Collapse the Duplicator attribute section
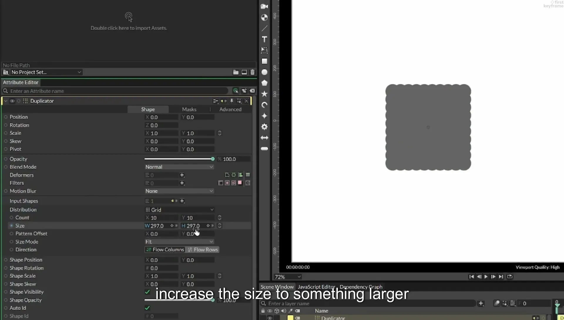 pyautogui.click(x=6, y=101)
